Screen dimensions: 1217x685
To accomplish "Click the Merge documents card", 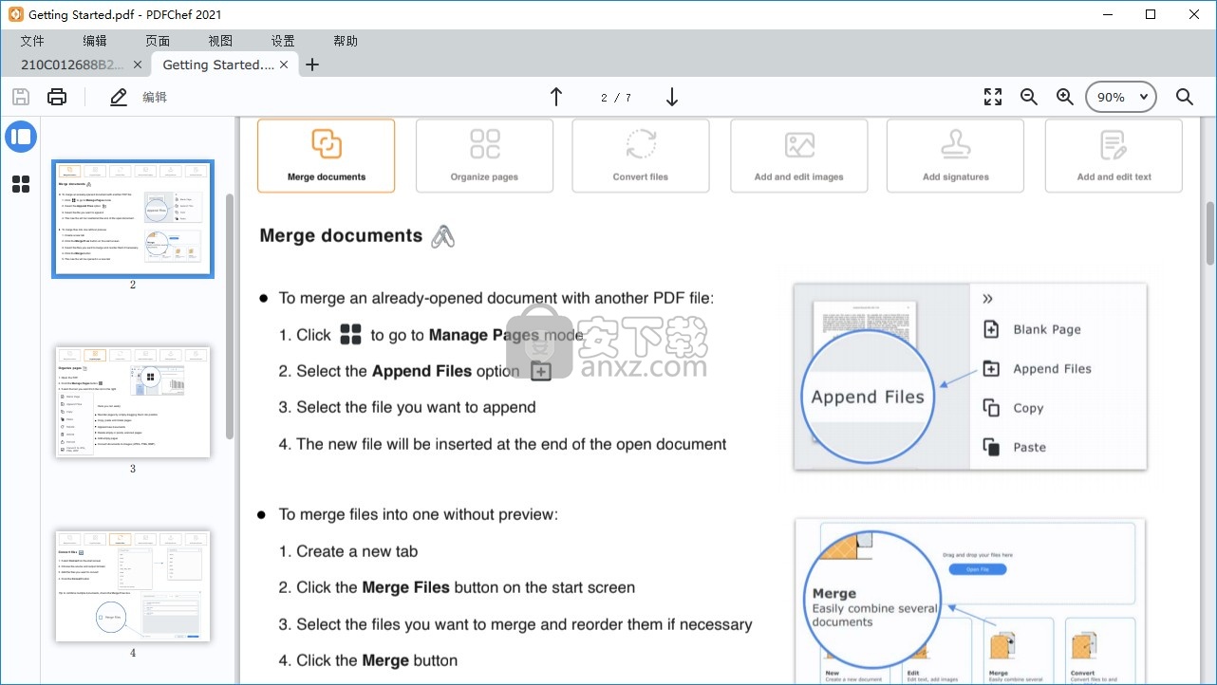I will 327,156.
